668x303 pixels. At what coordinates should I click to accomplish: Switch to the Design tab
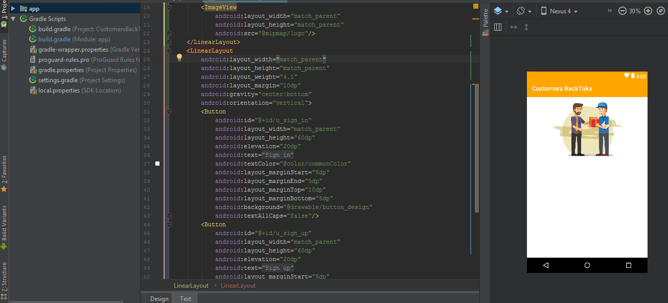(159, 298)
